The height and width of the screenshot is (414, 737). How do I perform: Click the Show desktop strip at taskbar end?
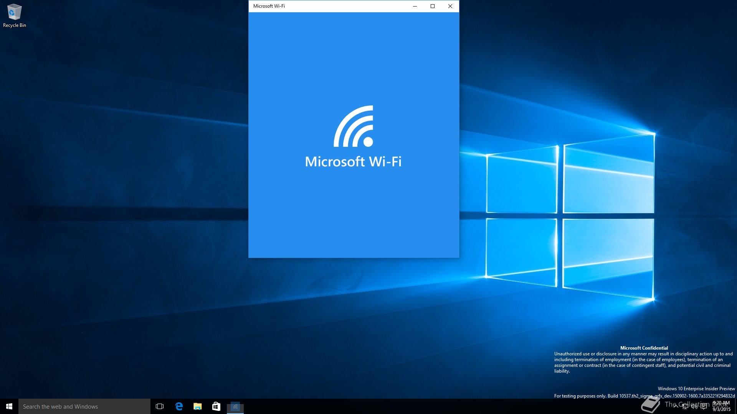point(736,406)
